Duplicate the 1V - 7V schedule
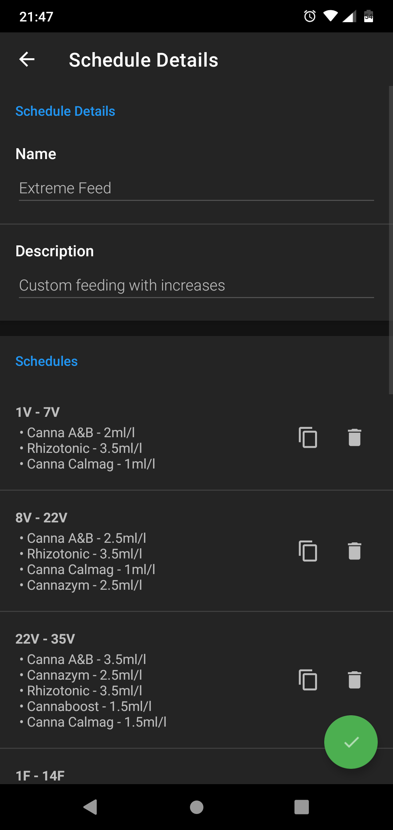Screen dimensions: 393x830 [x=308, y=437]
